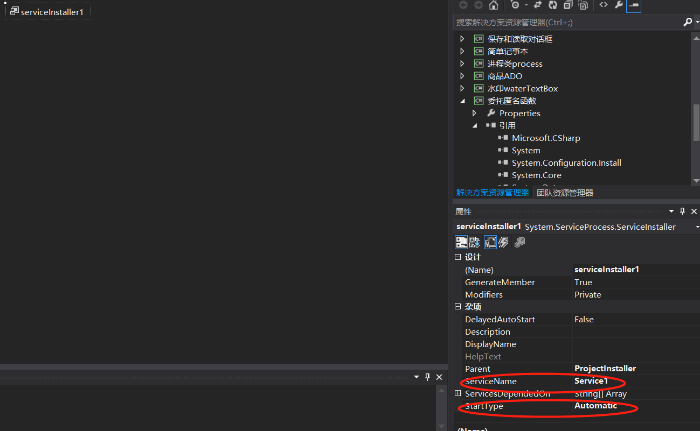Viewport: 700px width, 431px height.
Task: Click the Collapse All icon in Solution Explorer
Action: [568, 6]
